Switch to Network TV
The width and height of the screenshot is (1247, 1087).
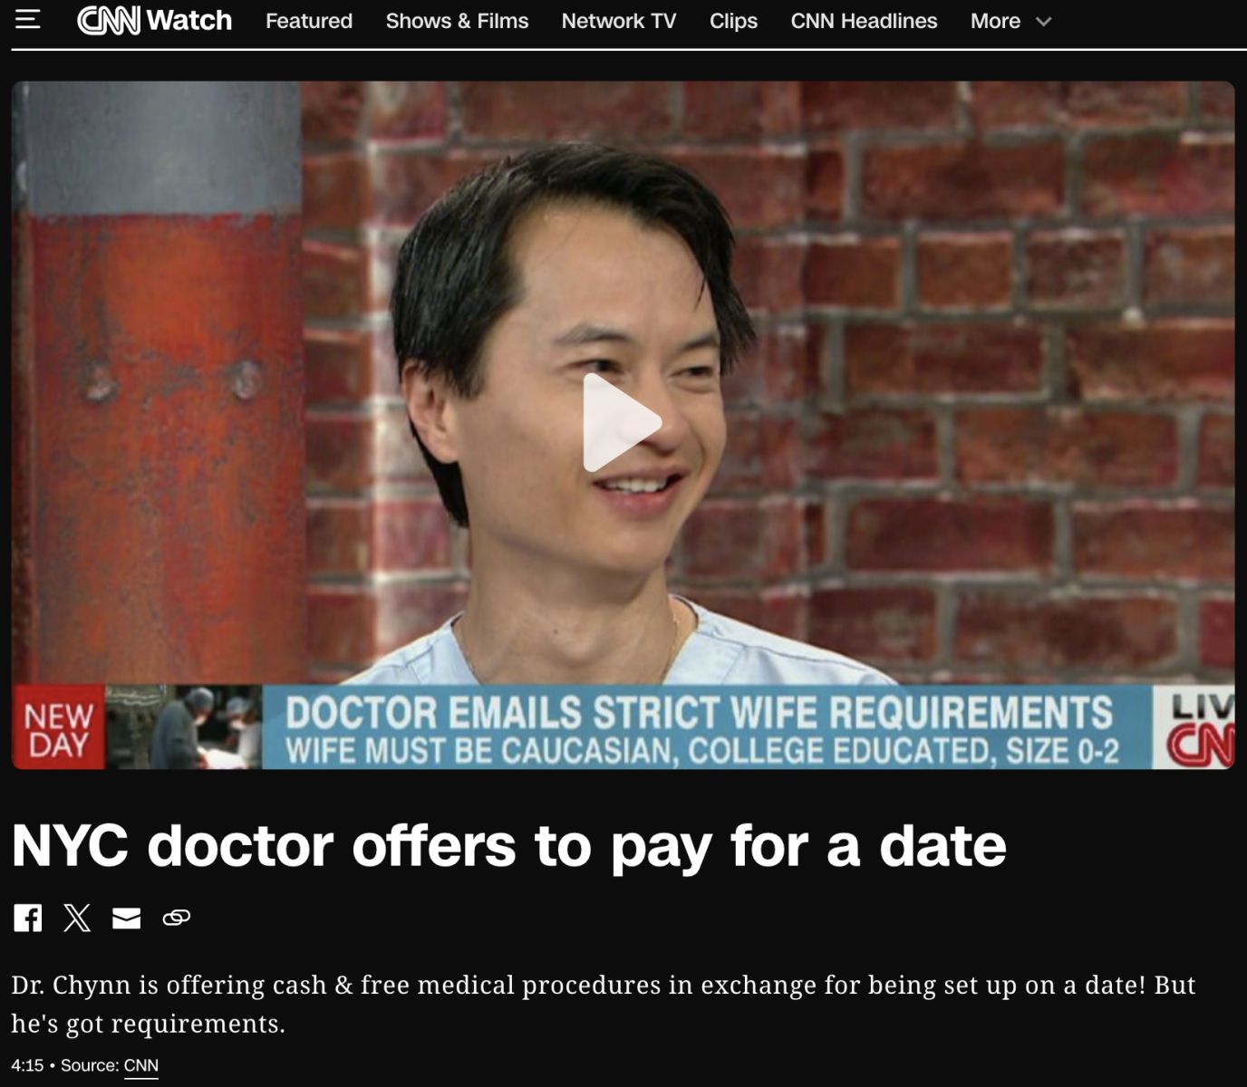point(618,21)
